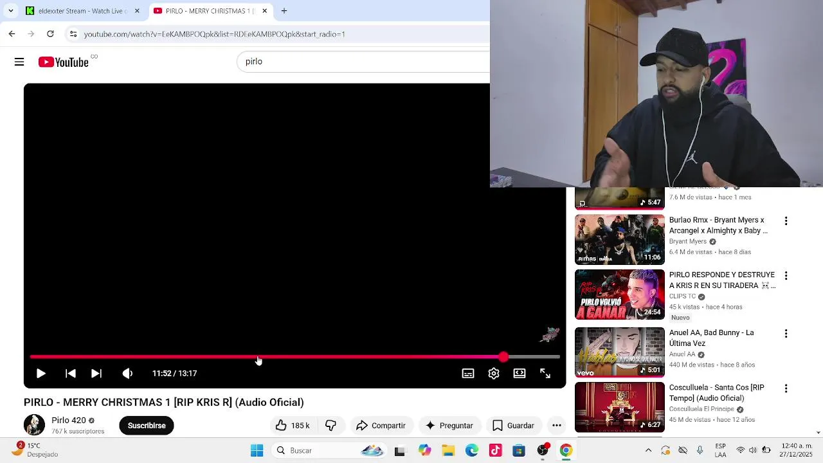Go back in browser history

[x=12, y=34]
